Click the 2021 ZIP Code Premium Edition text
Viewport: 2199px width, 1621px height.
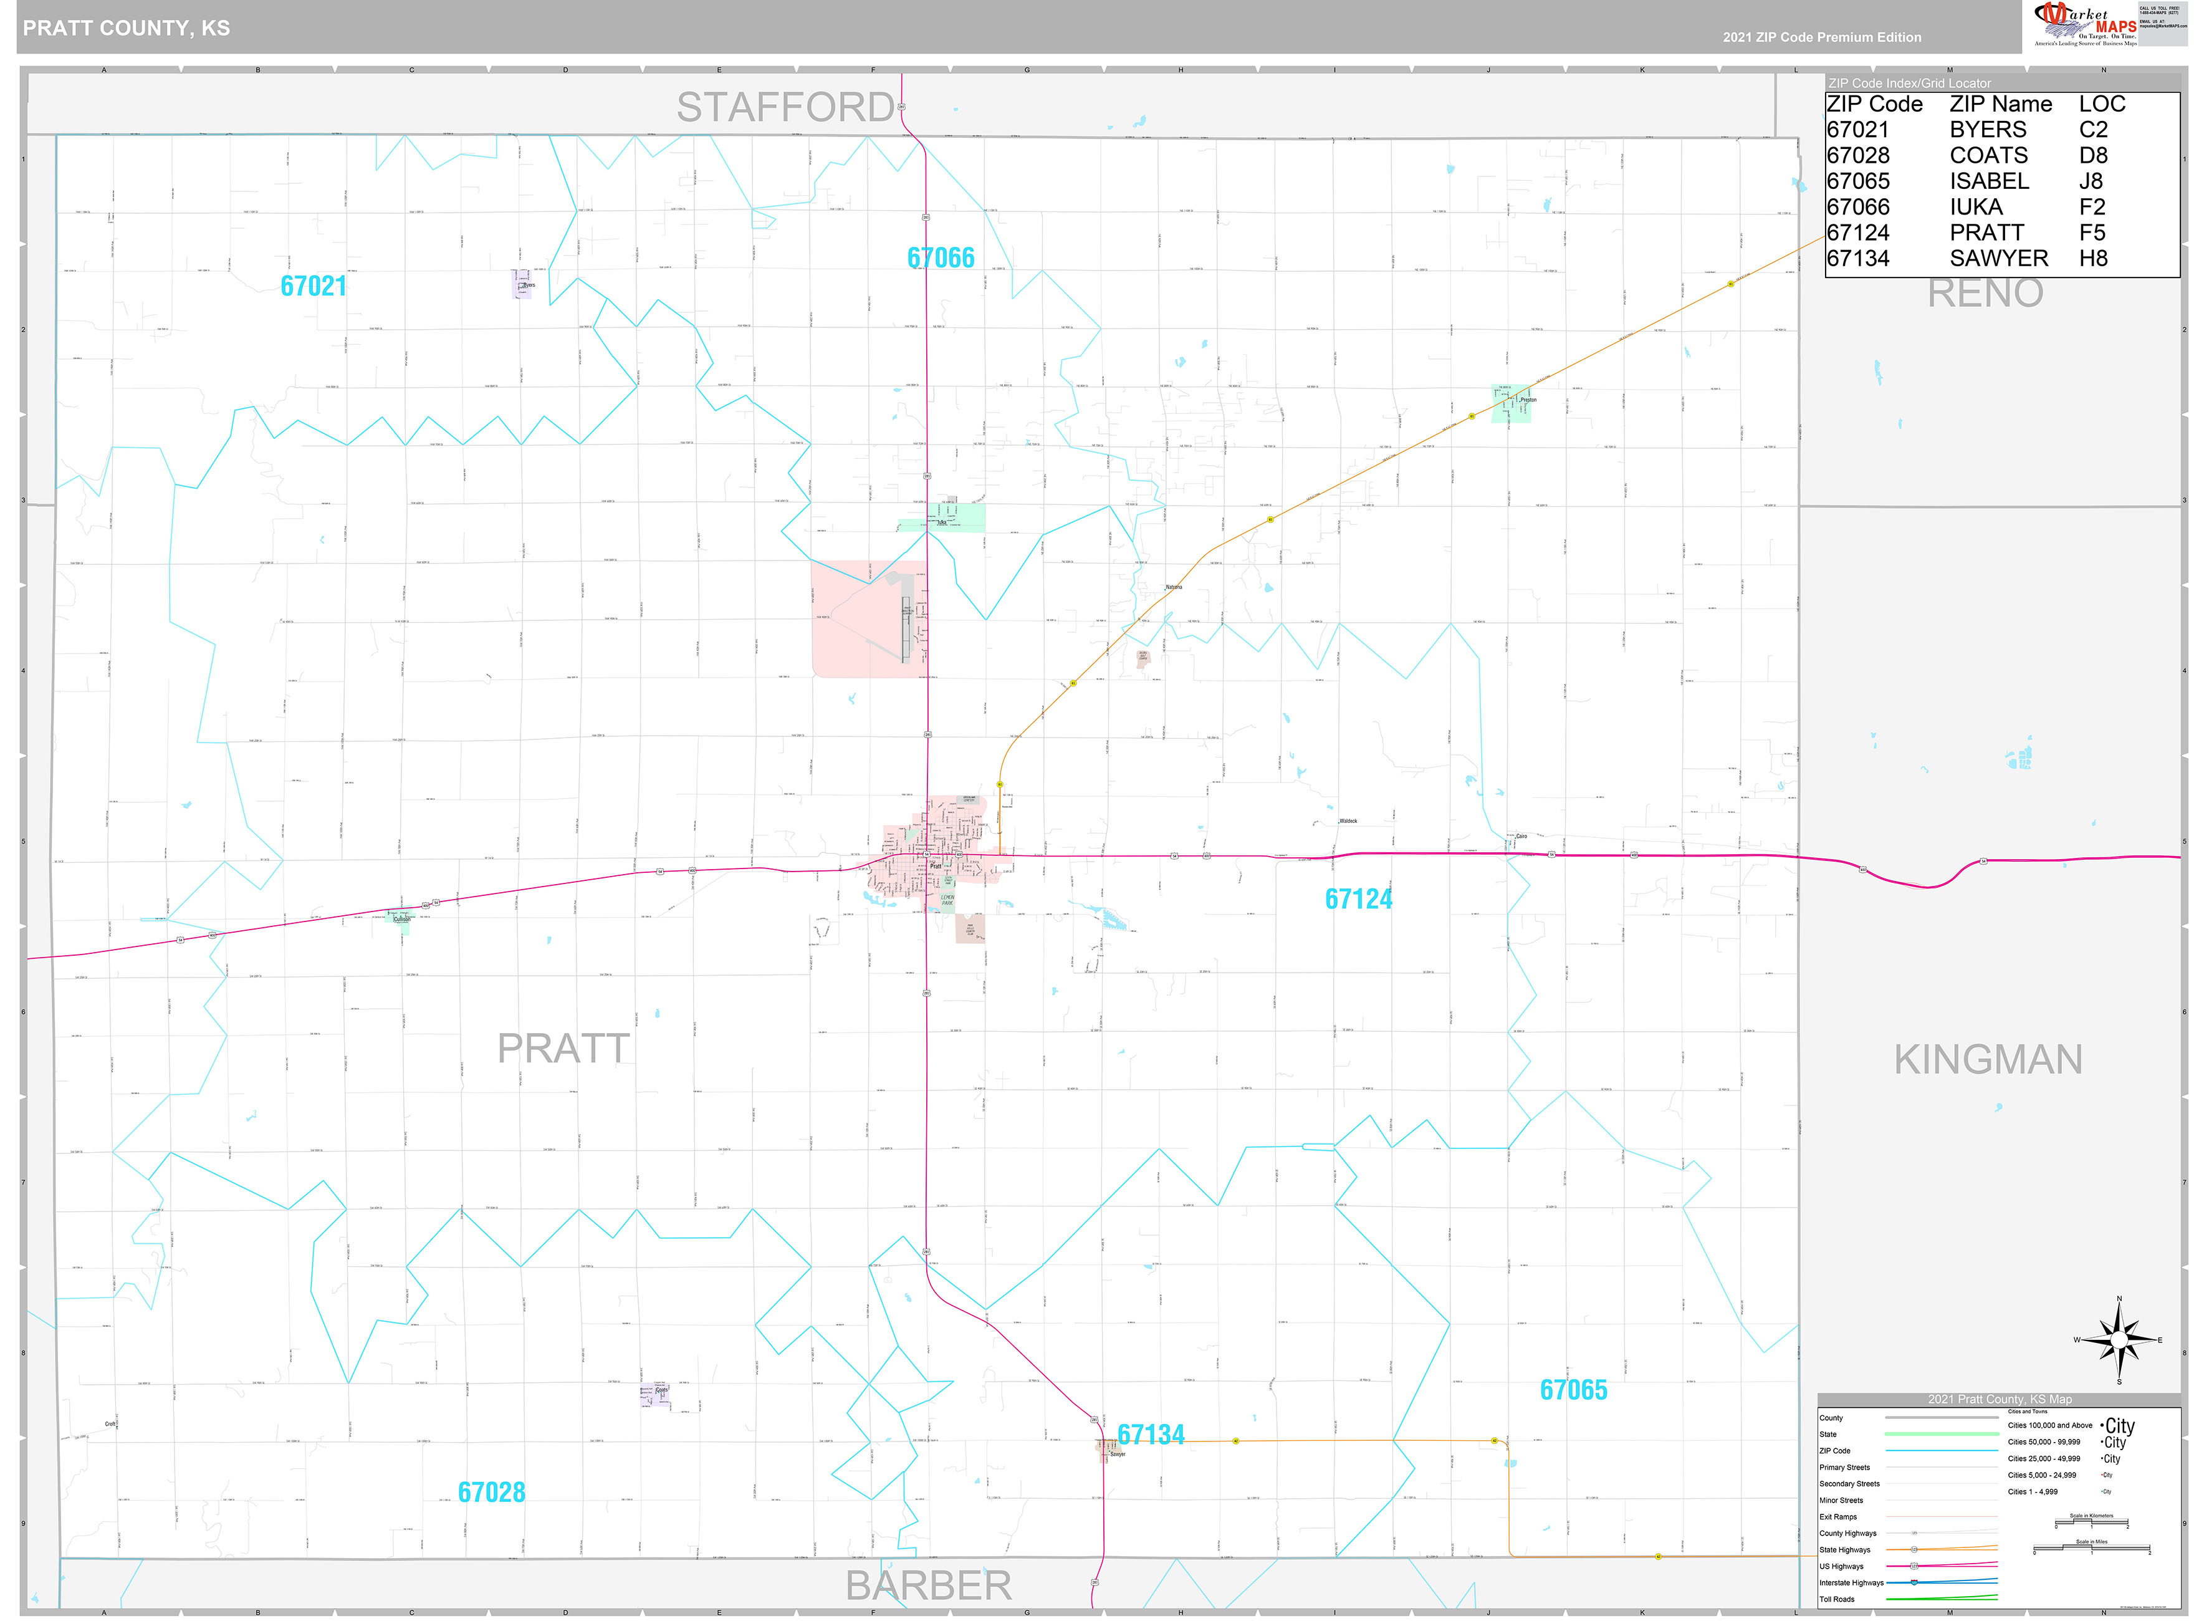[1821, 37]
